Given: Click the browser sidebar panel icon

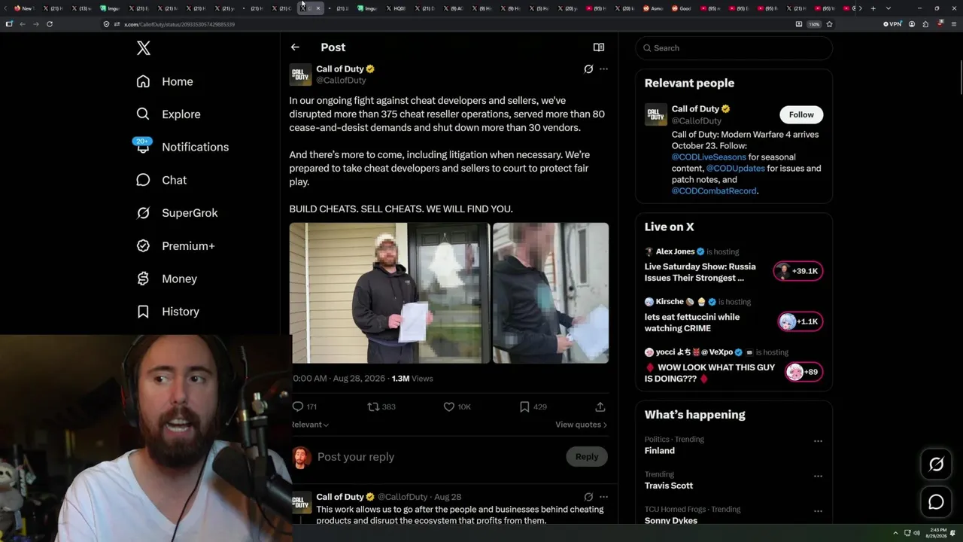Looking at the screenshot, I should tap(9, 24).
